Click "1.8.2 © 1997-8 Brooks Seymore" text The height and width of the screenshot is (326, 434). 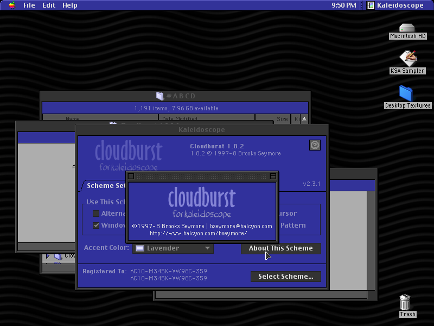pyautogui.click(x=235, y=153)
